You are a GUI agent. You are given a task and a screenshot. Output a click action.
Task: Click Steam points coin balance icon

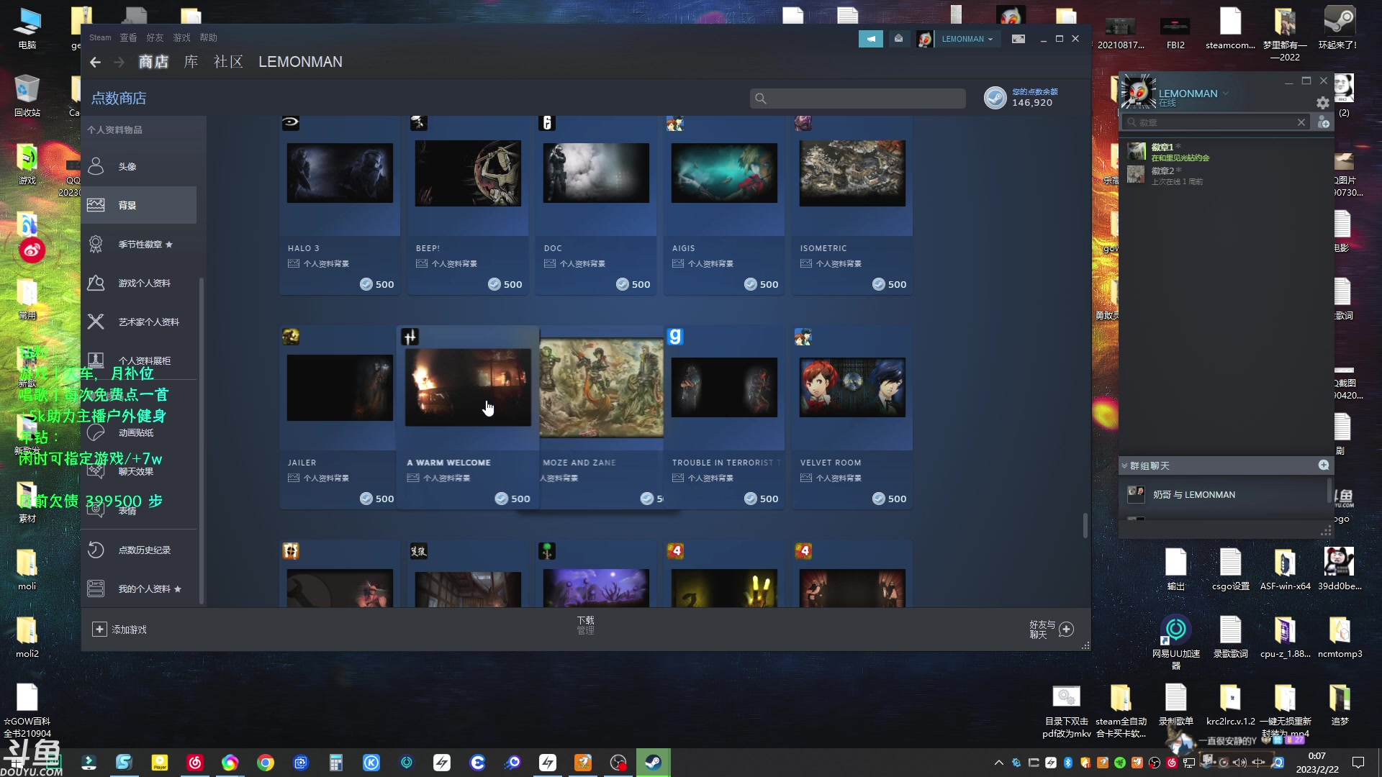[x=995, y=97]
